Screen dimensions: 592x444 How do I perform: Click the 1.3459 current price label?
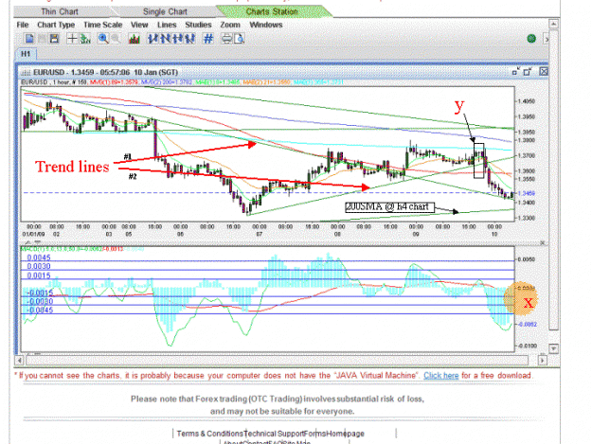click(526, 193)
